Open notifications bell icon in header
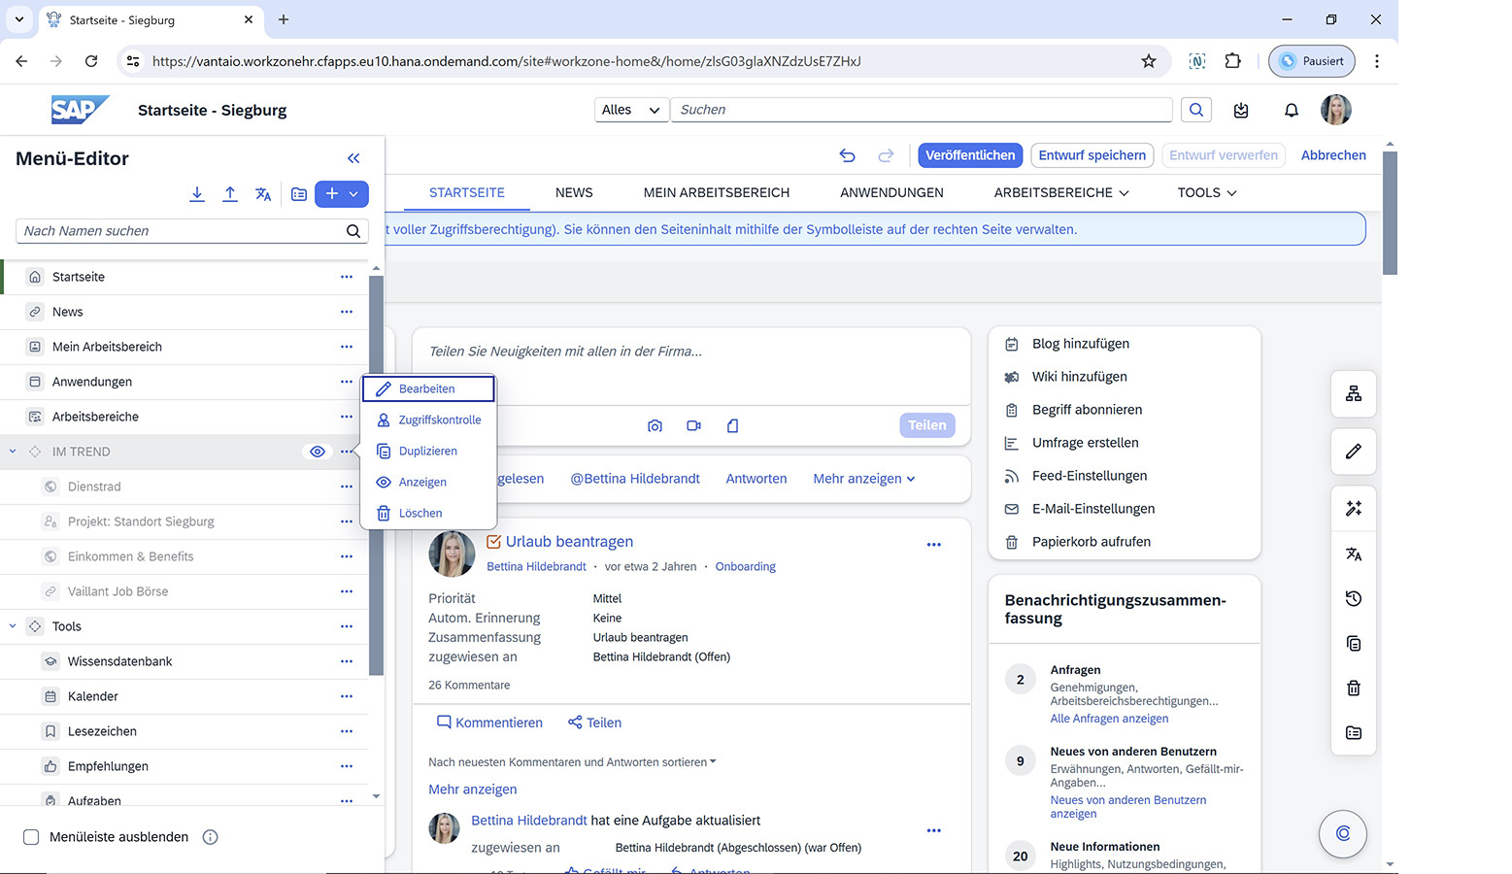This screenshot has height=874, width=1512. pos(1291,111)
